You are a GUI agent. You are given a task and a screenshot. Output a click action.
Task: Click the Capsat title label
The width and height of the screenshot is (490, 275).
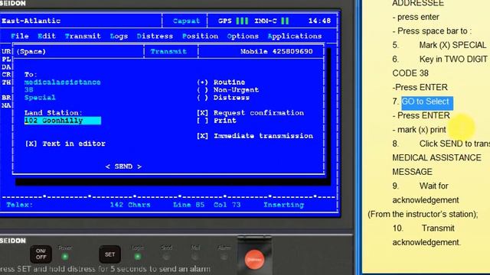(186, 21)
